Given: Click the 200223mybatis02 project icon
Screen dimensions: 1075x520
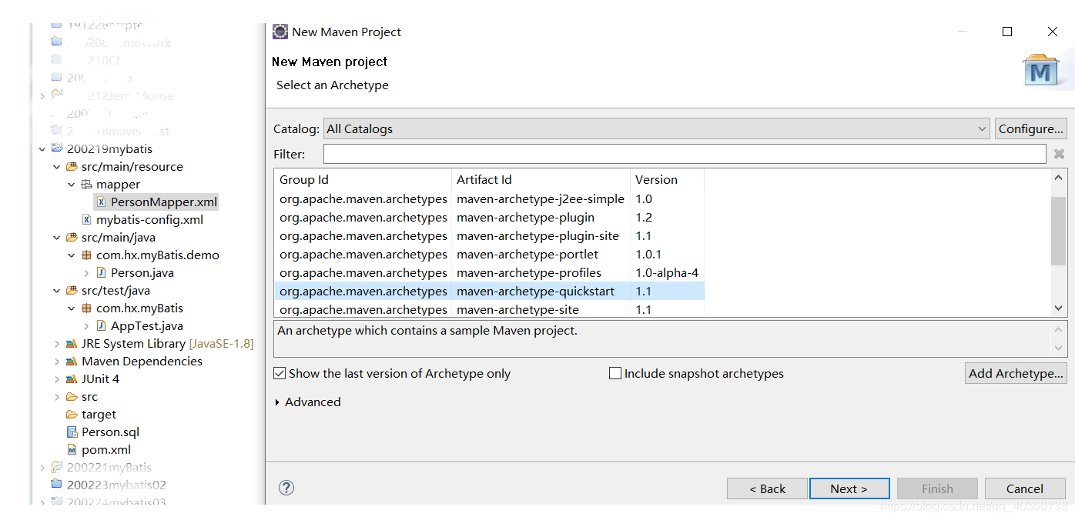Looking at the screenshot, I should coord(57,485).
